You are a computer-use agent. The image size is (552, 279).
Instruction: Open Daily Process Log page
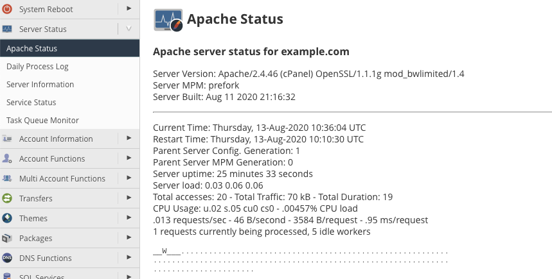37,67
